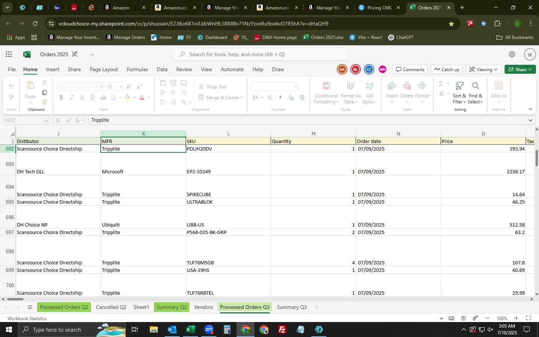Click the Chrome extensions puzzle icon
The height and width of the screenshot is (337, 539).
497,24
